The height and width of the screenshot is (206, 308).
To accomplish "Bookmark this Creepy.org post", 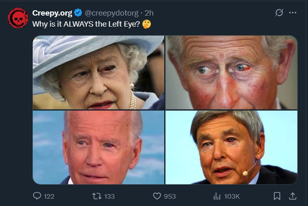I will [x=277, y=196].
